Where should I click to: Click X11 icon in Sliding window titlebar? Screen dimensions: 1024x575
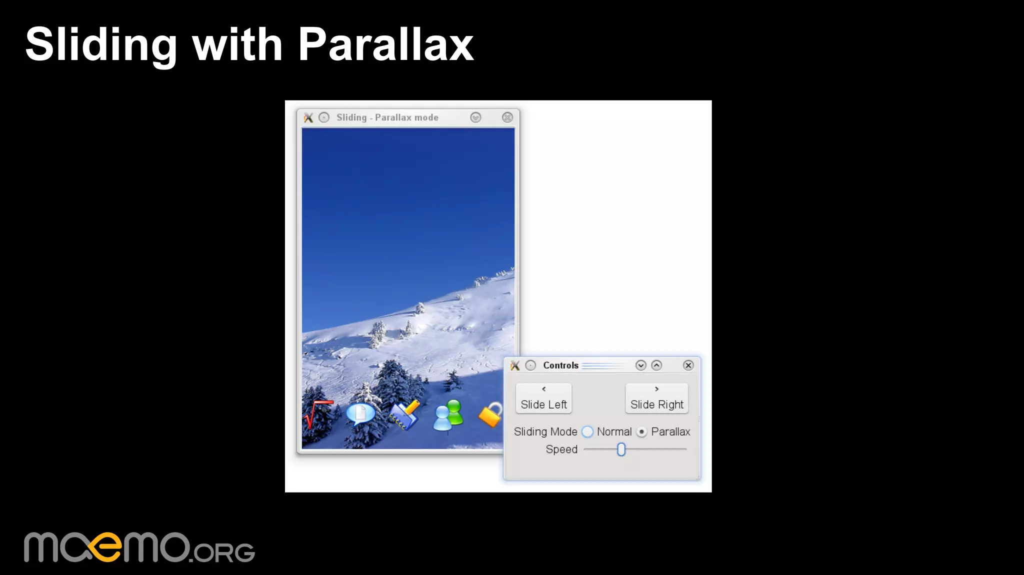(x=308, y=117)
